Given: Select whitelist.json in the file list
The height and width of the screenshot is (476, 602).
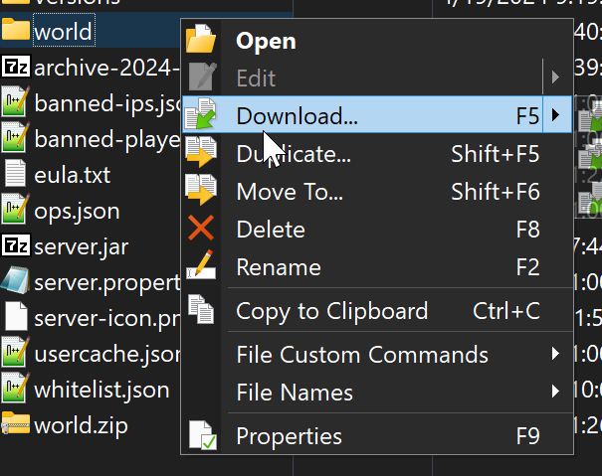Looking at the screenshot, I should point(100,390).
